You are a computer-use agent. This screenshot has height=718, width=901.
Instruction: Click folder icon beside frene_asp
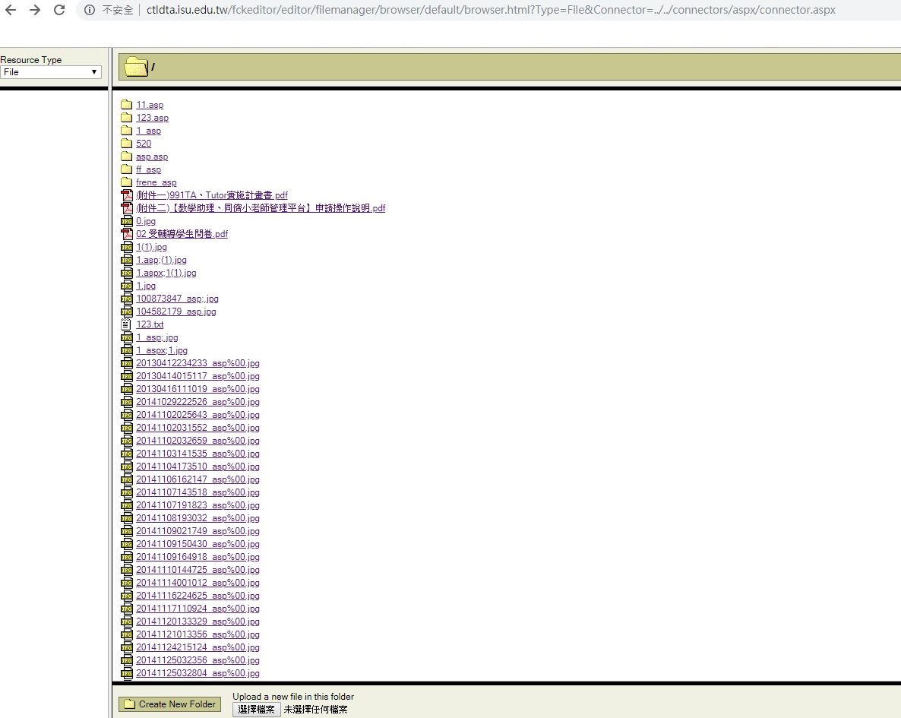click(126, 182)
